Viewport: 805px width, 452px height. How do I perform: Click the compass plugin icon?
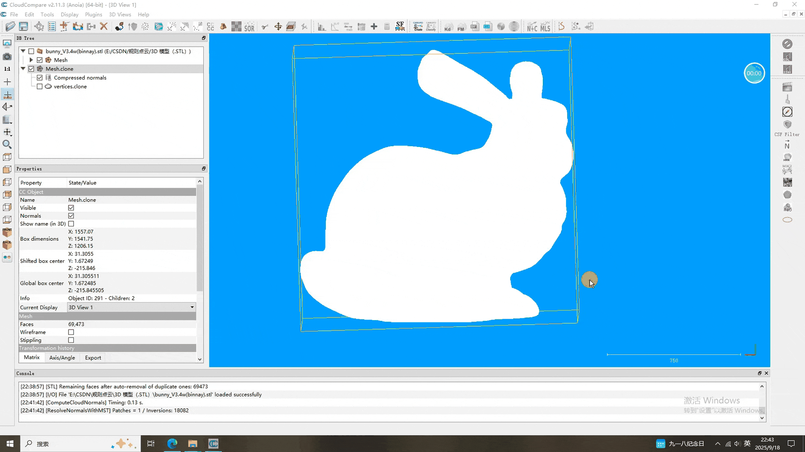tap(787, 112)
